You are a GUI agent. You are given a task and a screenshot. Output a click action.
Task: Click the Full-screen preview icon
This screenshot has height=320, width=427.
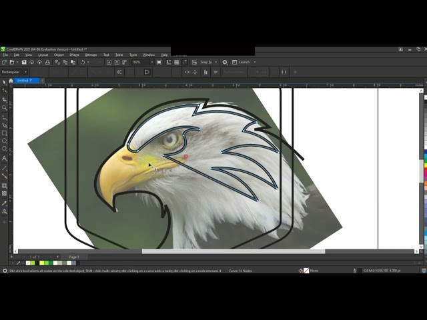159,62
